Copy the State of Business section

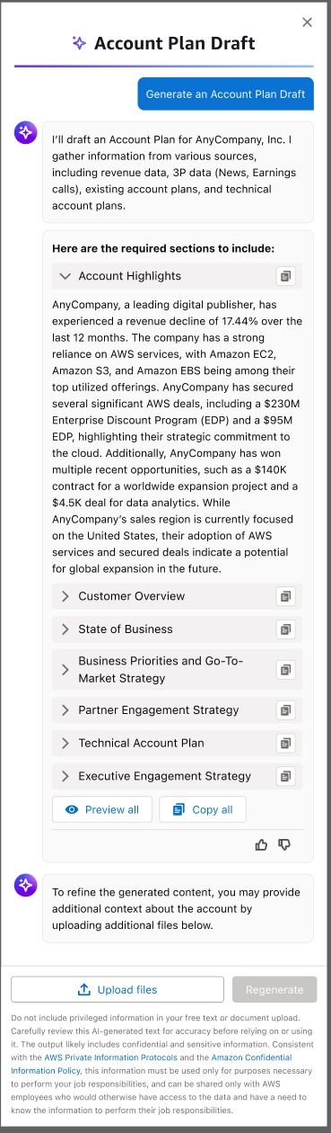[x=285, y=629]
